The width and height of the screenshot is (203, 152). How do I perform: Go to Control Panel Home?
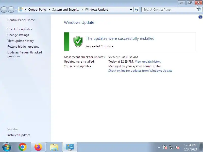[x=21, y=20]
